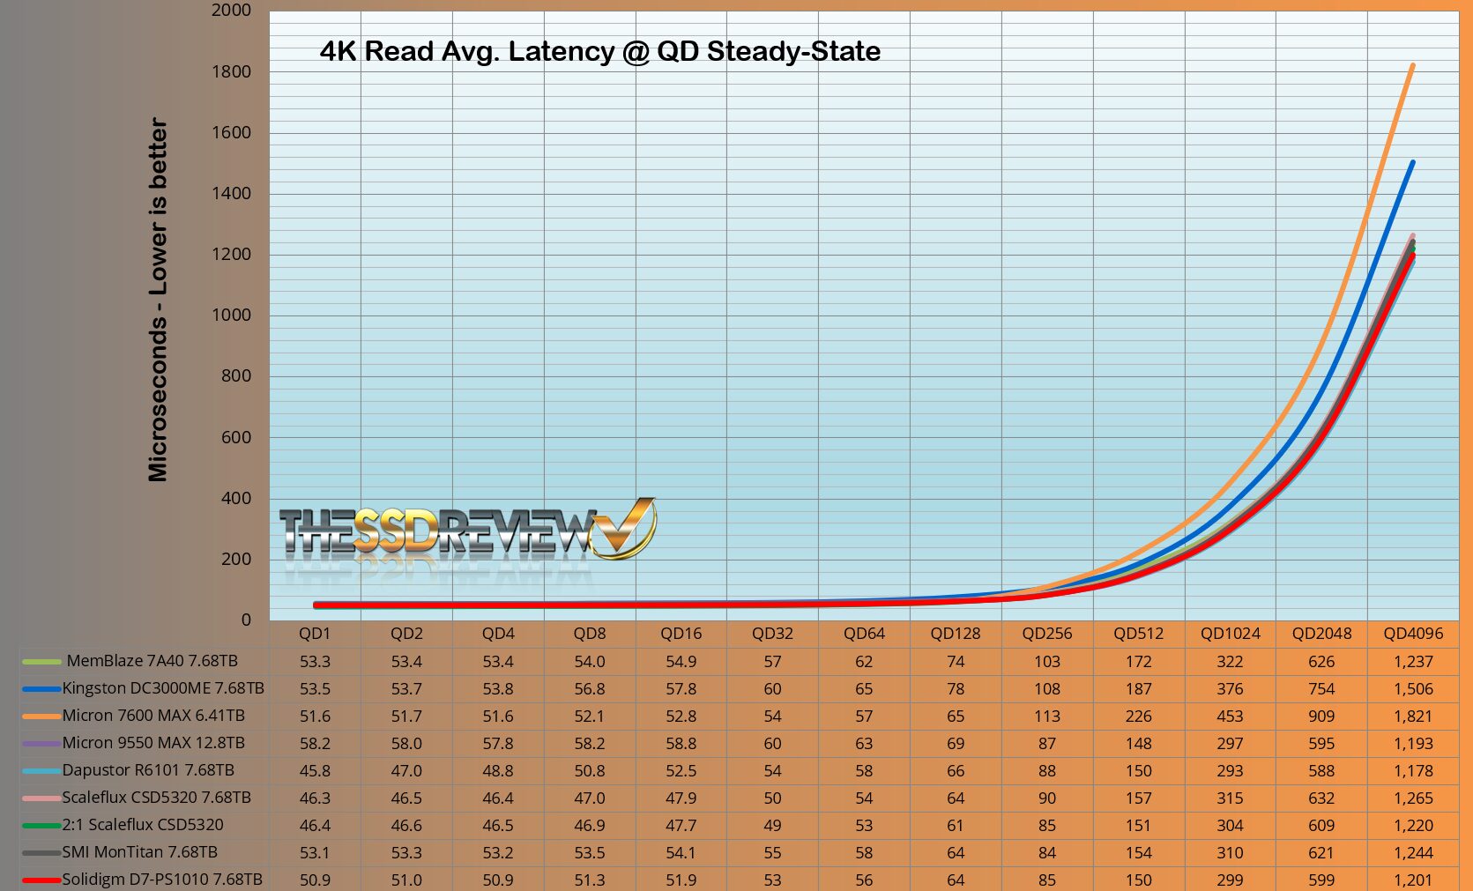
Task: Click the Kingston QD1024 value 376
Action: click(x=1231, y=689)
